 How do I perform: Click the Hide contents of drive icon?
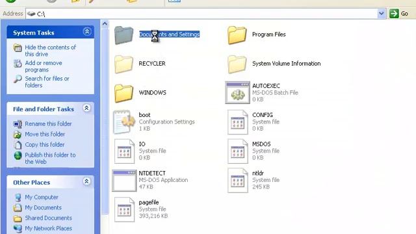click(x=18, y=47)
